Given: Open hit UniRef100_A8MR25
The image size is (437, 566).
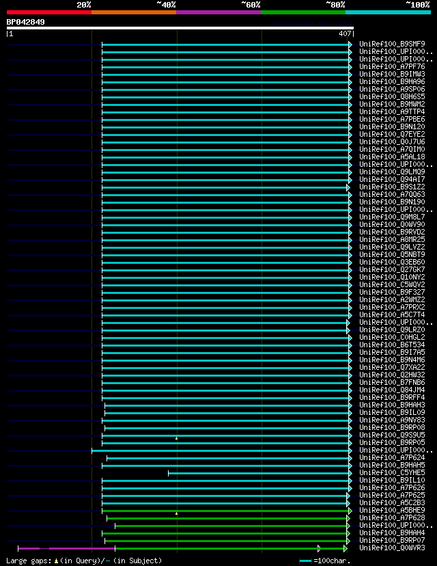Looking at the screenshot, I should 392,240.
